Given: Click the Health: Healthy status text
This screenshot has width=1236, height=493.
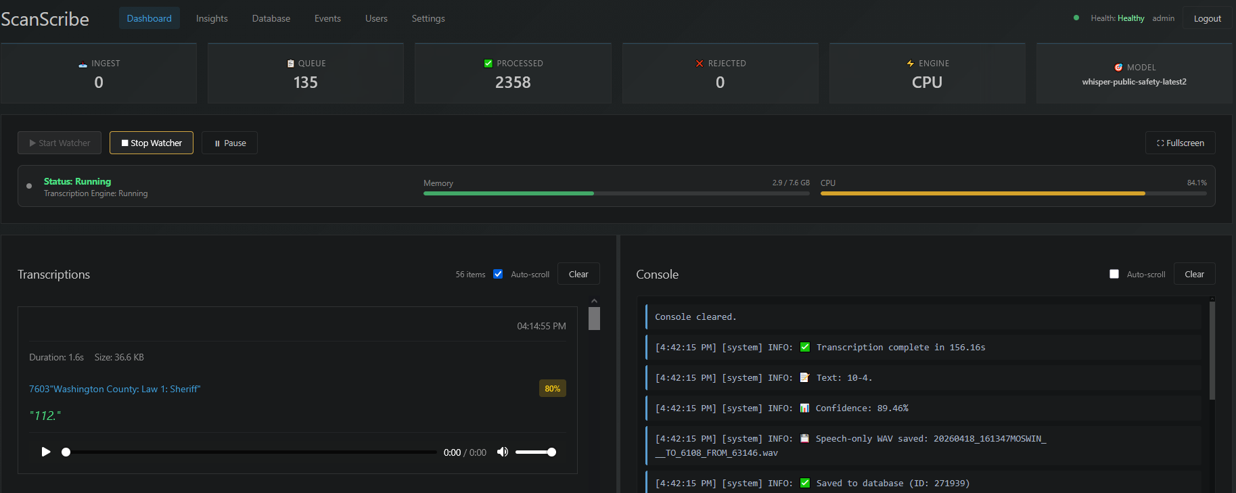Looking at the screenshot, I should point(1118,18).
